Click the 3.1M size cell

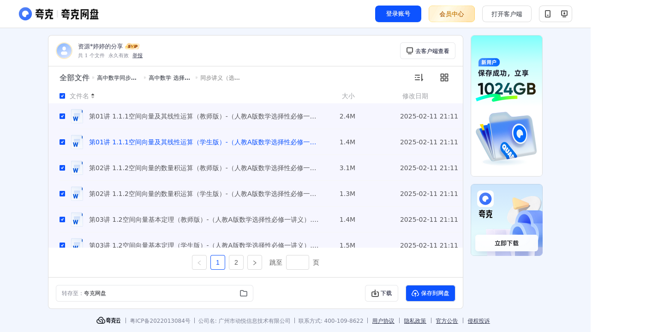point(347,168)
